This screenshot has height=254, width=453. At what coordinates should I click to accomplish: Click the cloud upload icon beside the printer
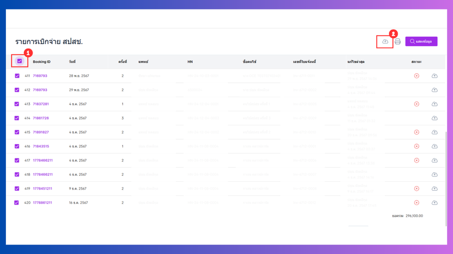pos(385,41)
